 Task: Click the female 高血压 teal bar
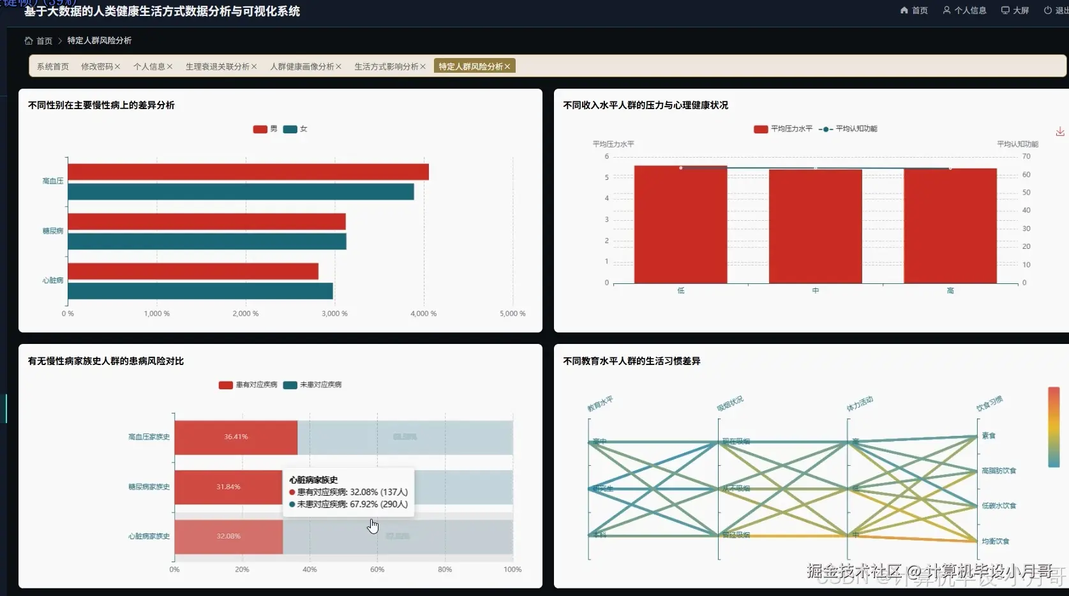pyautogui.click(x=241, y=192)
